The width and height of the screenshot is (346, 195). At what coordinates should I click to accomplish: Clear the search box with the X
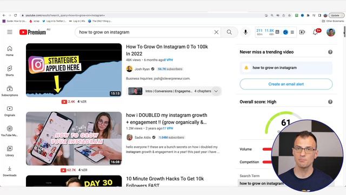point(216,32)
